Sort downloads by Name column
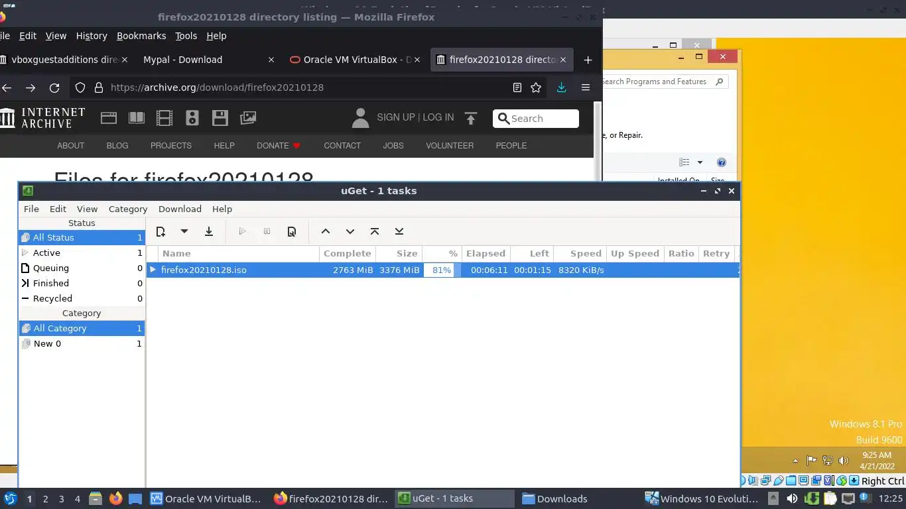The width and height of the screenshot is (906, 509). 239,253
